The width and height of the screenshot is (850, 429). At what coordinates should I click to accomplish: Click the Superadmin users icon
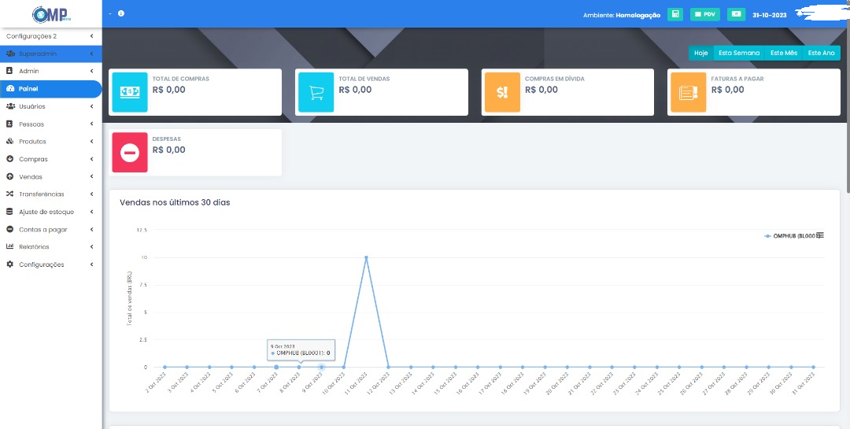click(9, 54)
